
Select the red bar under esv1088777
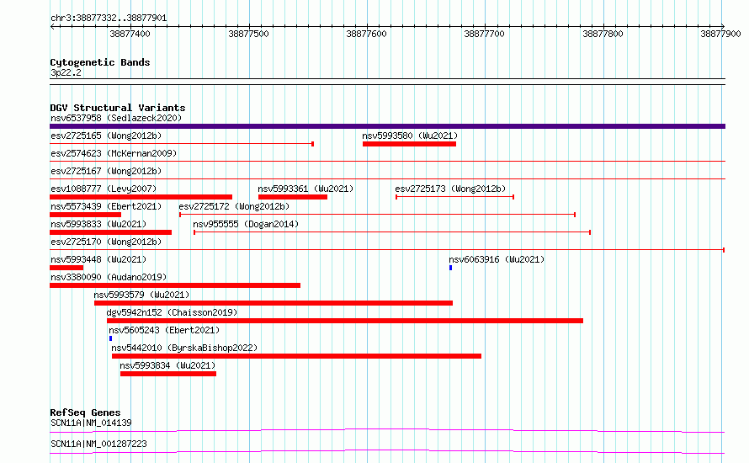click(141, 197)
